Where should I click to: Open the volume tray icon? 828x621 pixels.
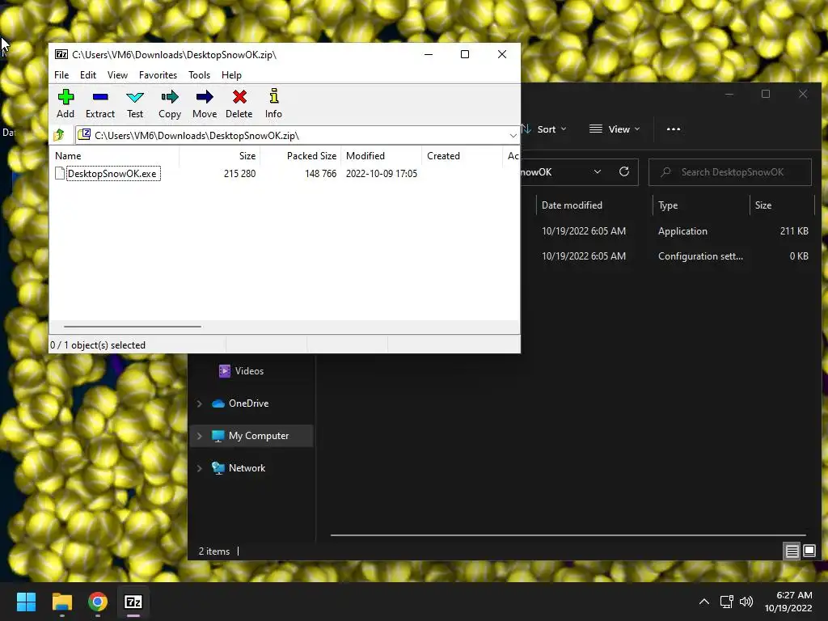pyautogui.click(x=746, y=602)
